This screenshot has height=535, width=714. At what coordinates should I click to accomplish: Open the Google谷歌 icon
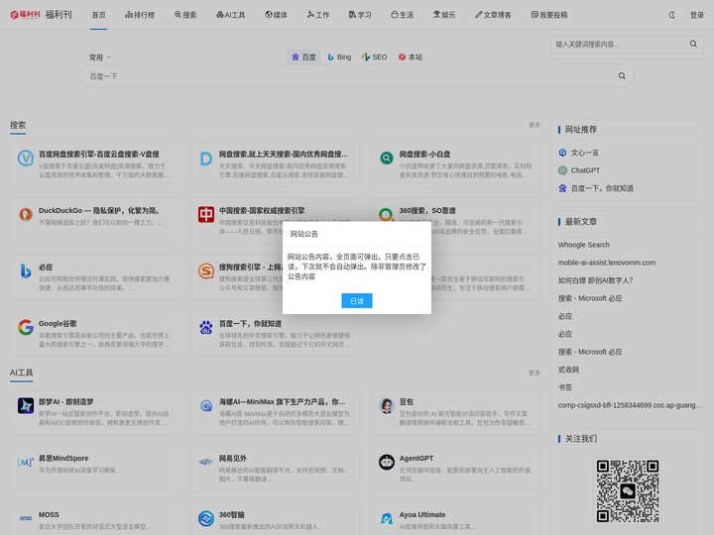click(x=26, y=327)
